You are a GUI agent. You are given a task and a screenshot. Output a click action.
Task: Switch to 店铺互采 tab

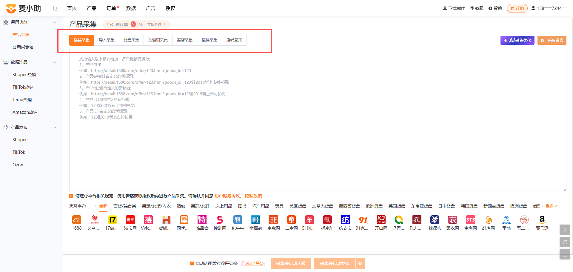pos(234,40)
